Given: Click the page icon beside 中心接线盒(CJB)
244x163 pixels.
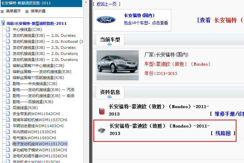Looking at the screenshot, I should pyautogui.click(x=8, y=29).
